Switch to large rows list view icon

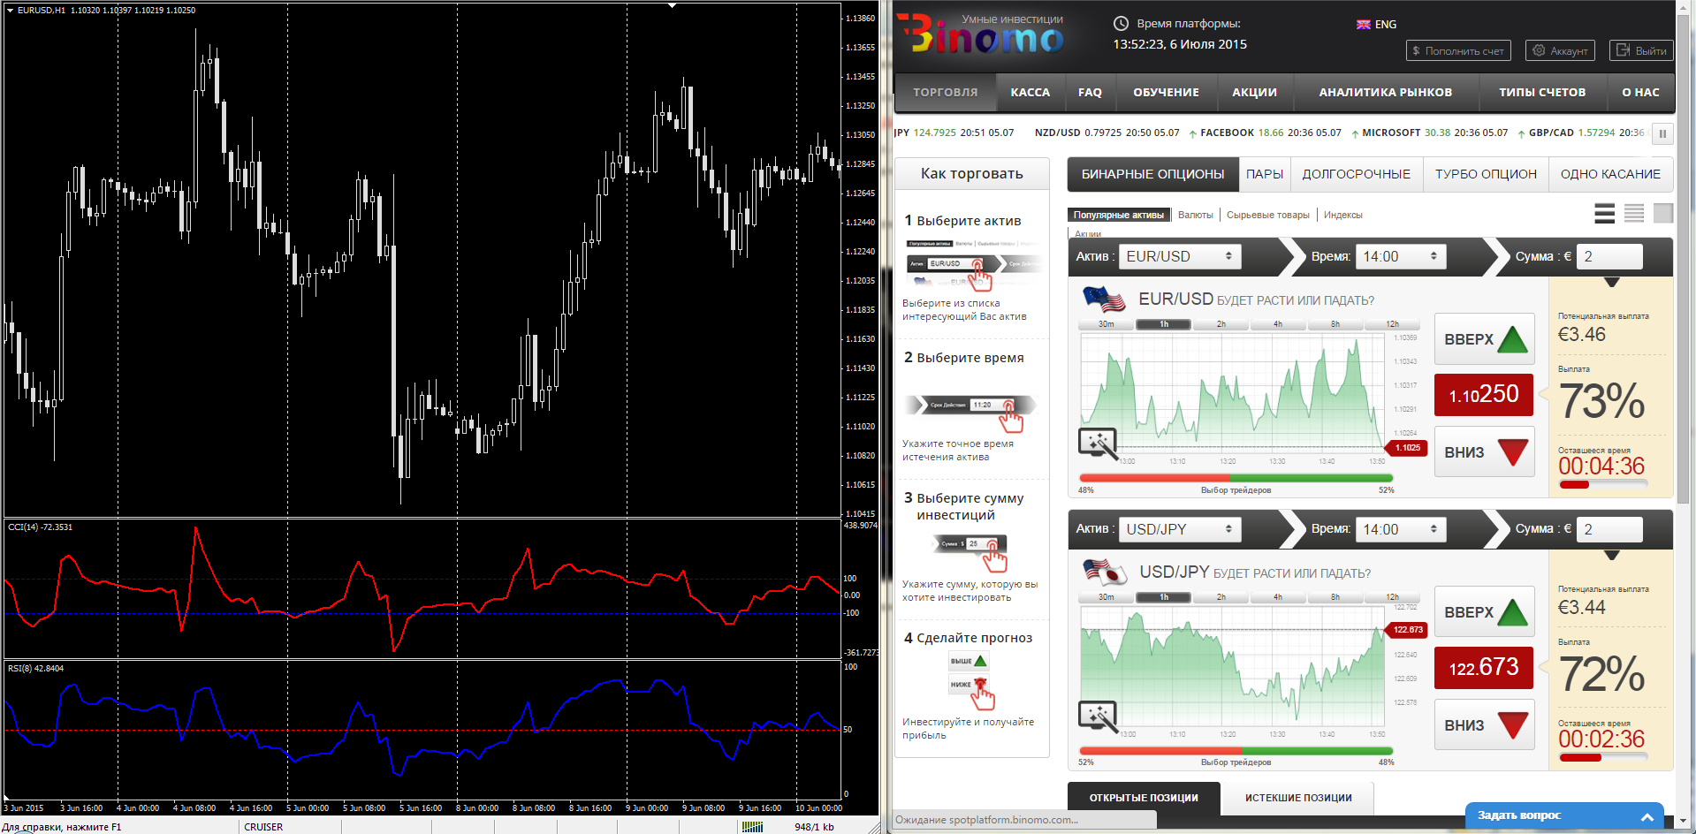pos(1604,214)
